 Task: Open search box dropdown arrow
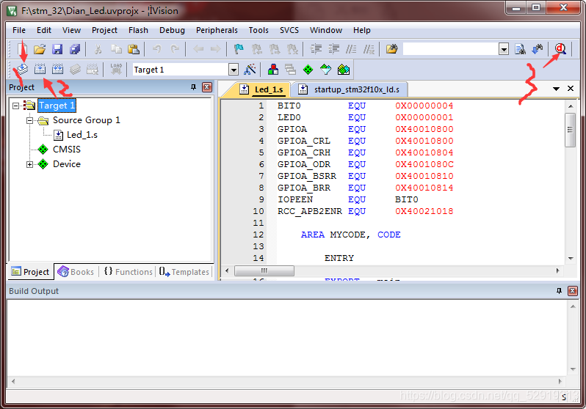[x=504, y=49]
